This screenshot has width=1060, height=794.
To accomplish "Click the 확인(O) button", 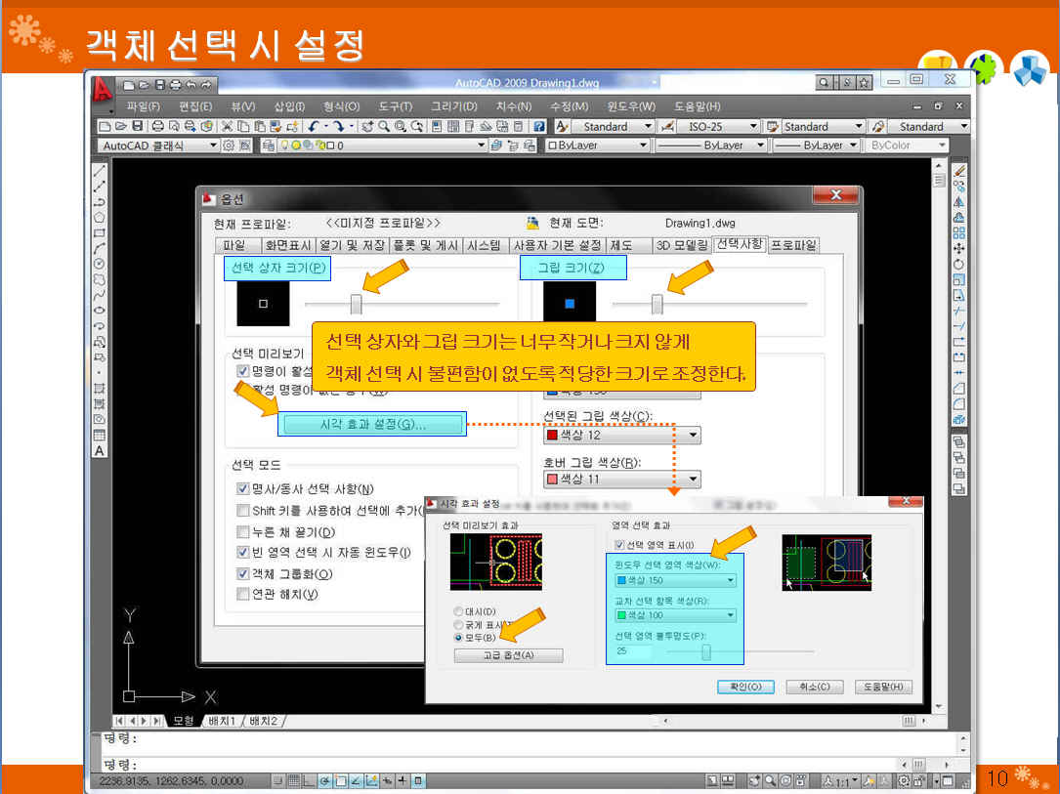I will [x=745, y=687].
